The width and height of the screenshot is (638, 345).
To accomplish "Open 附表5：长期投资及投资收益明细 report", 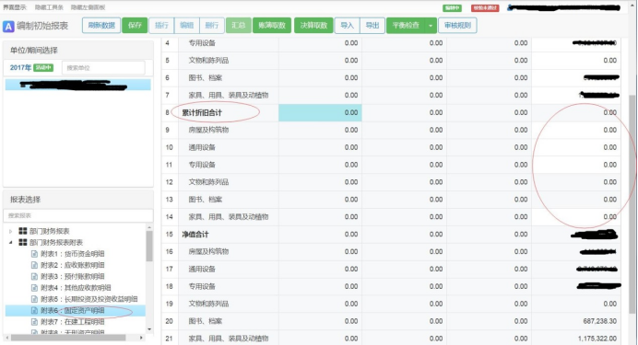I will [x=89, y=300].
